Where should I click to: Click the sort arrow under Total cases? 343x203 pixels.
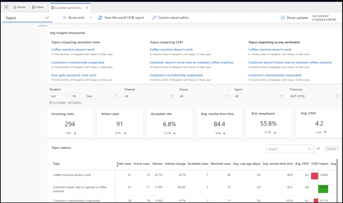(117, 166)
